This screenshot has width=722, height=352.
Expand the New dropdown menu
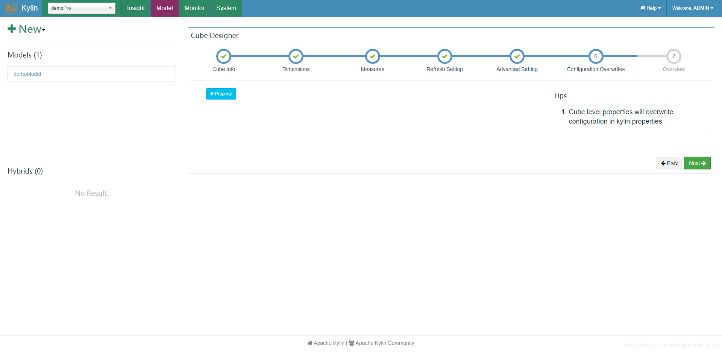pos(26,29)
